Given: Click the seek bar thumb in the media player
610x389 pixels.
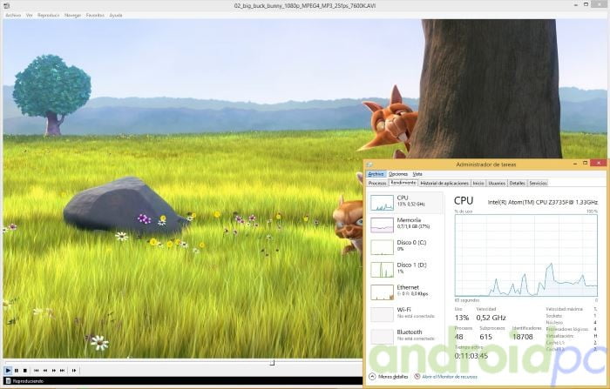Looking at the screenshot, I should 272,363.
